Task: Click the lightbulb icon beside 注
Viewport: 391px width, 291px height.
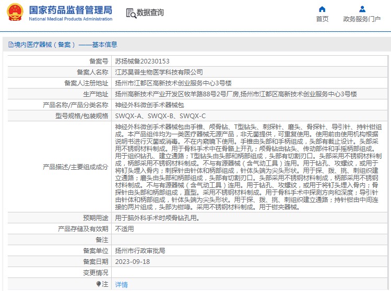Action: point(99,284)
